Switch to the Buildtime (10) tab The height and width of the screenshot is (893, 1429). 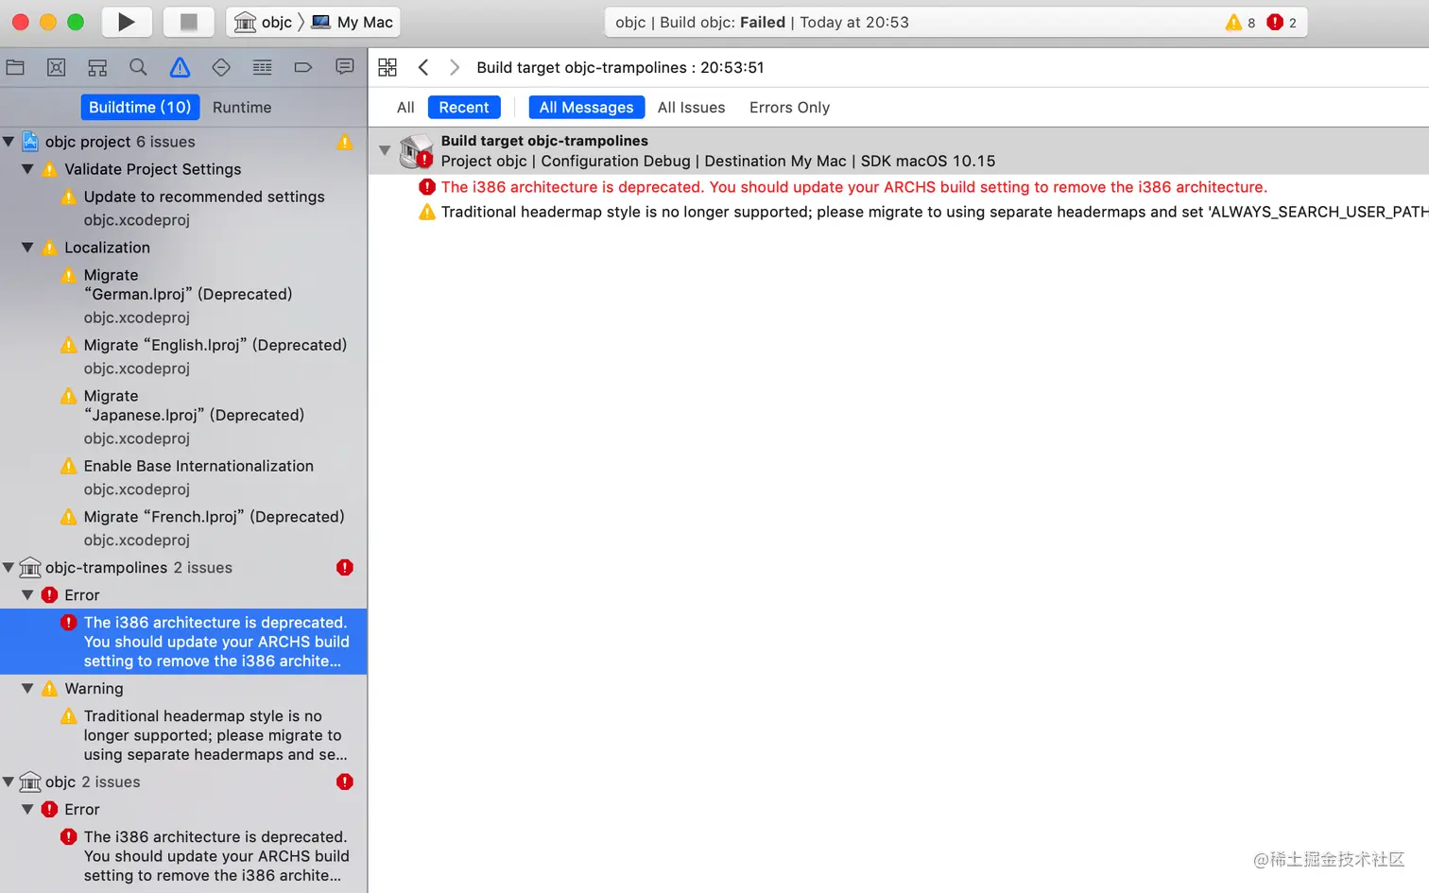coord(140,107)
